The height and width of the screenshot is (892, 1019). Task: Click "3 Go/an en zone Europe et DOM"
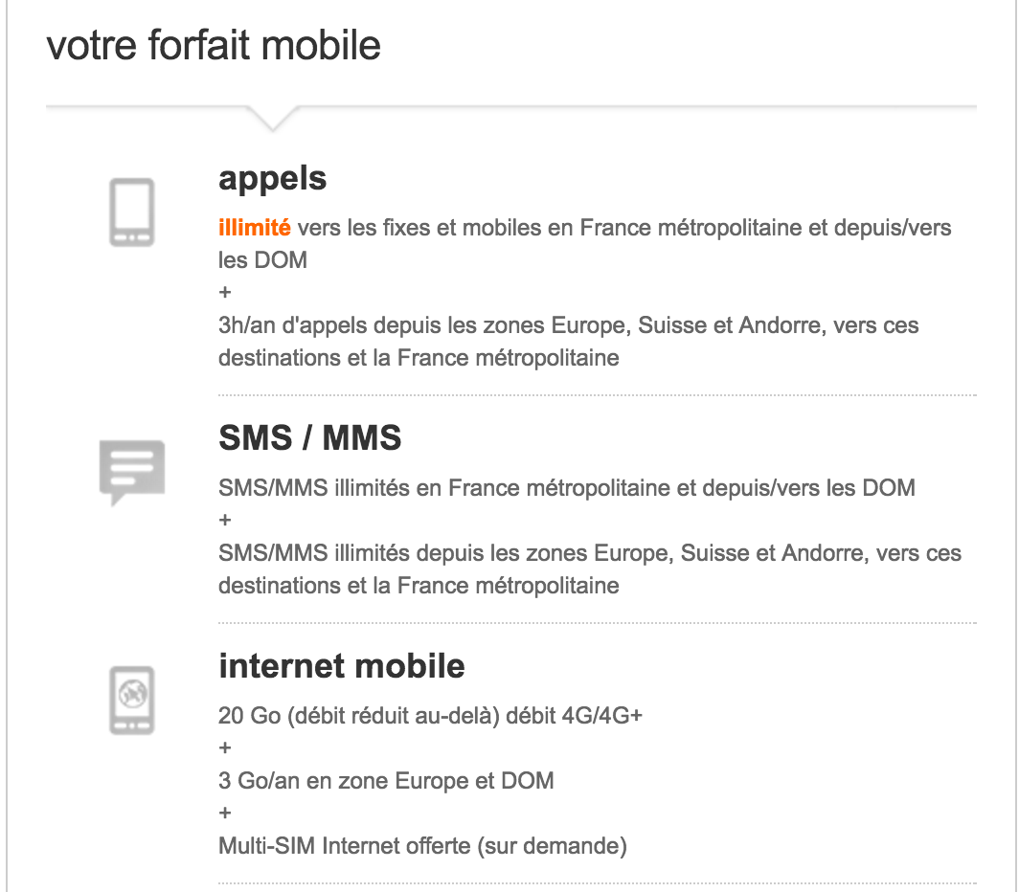[386, 781]
